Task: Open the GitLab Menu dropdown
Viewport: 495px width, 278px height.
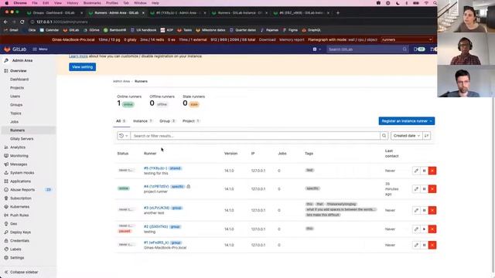Action: pyautogui.click(x=40, y=49)
